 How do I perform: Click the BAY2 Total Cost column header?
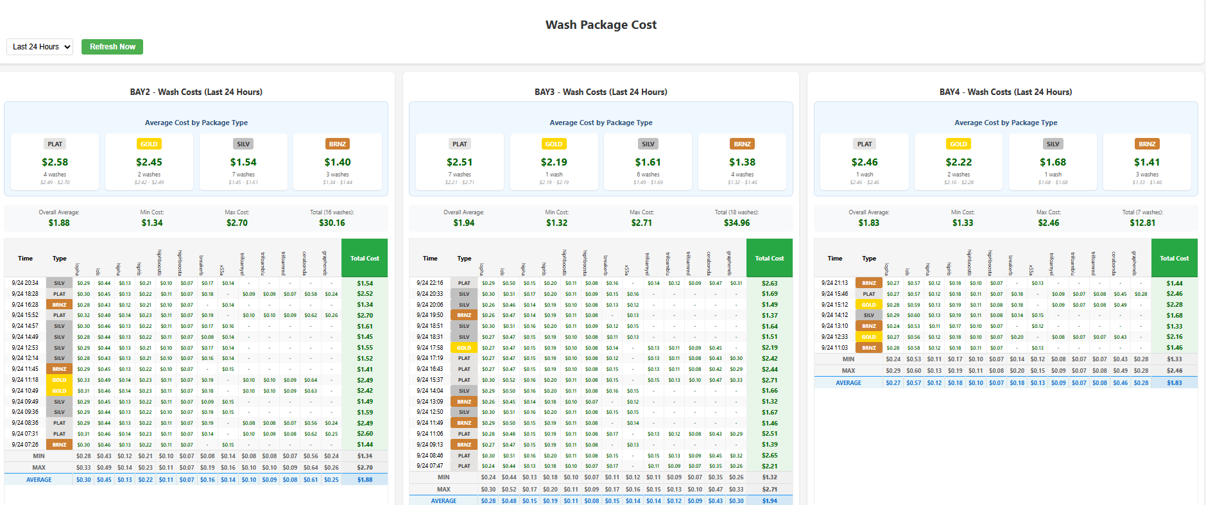point(365,258)
